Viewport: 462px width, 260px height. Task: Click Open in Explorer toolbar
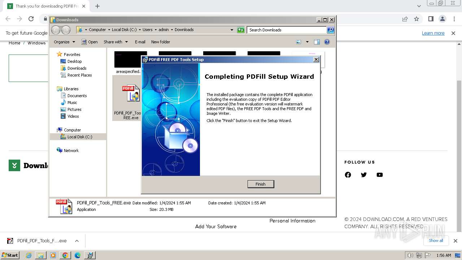click(x=90, y=42)
